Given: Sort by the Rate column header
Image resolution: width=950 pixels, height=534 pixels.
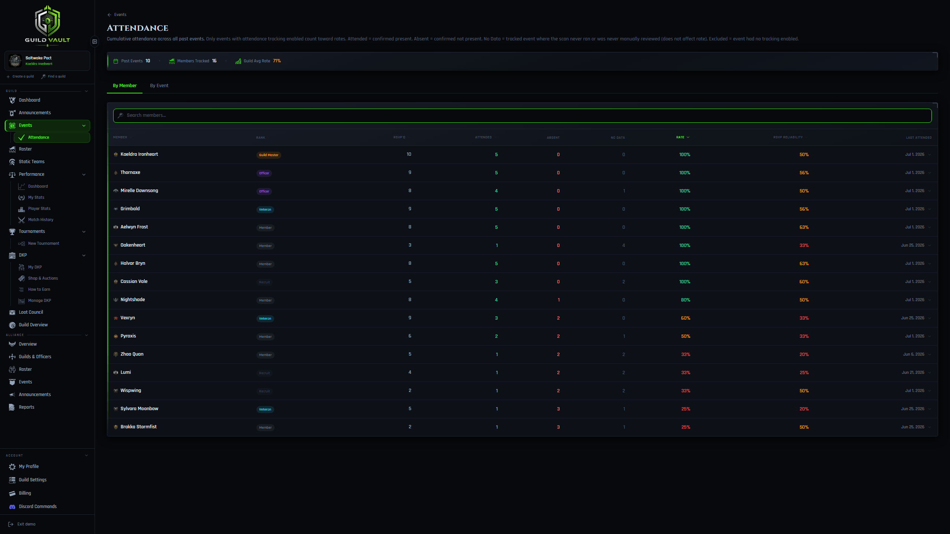Looking at the screenshot, I should click(x=682, y=138).
